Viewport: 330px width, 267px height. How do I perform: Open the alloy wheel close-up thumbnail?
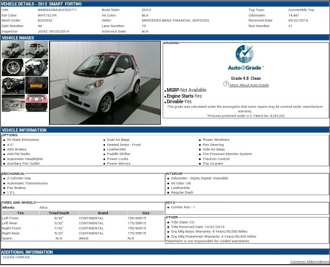coord(13,67)
